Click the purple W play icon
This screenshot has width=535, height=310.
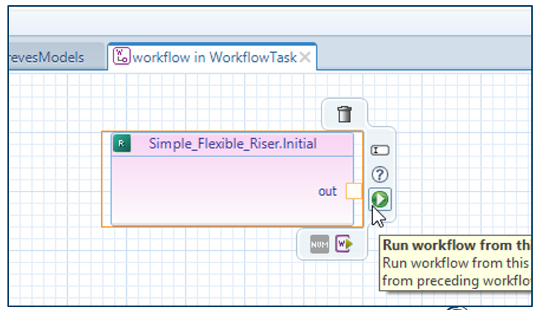[343, 244]
